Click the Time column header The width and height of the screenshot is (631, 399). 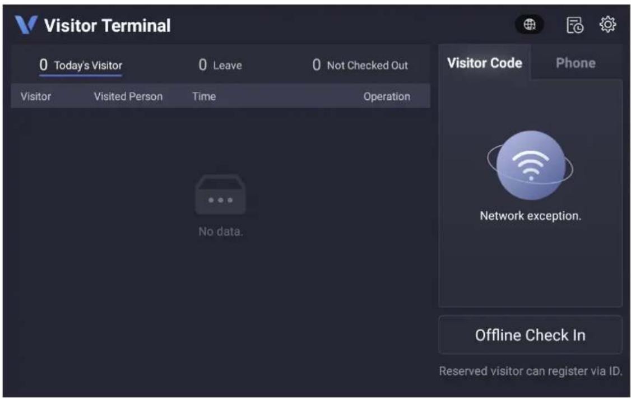(x=203, y=96)
